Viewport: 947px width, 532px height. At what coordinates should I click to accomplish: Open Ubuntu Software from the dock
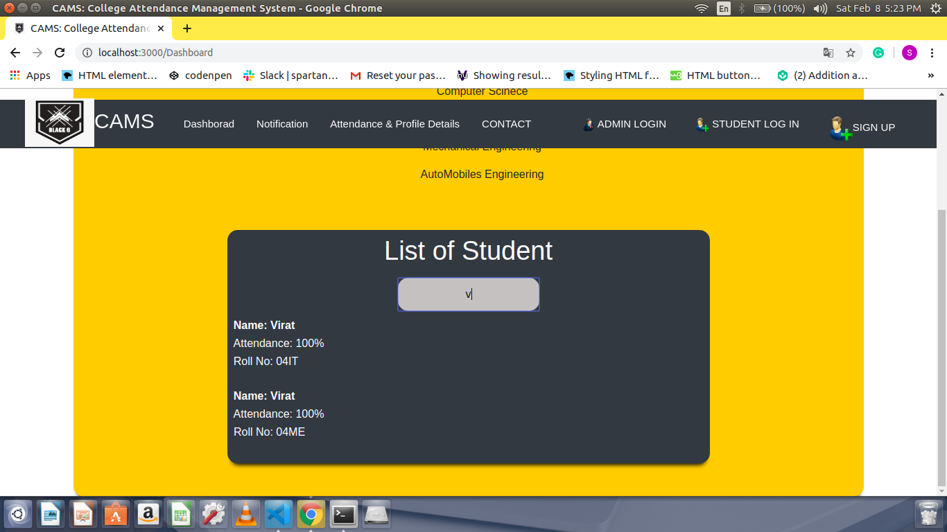(116, 514)
